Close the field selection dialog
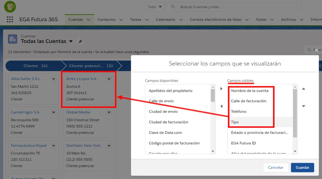Screen dimensions: 322x179 tap(317, 50)
